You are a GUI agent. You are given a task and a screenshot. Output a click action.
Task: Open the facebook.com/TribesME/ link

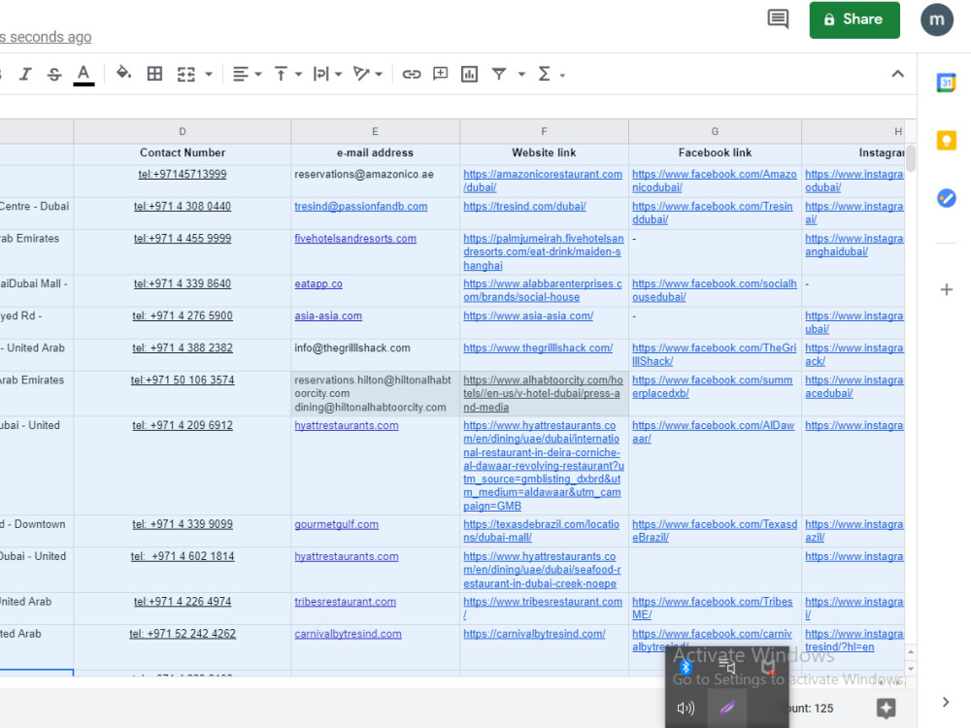tap(712, 609)
